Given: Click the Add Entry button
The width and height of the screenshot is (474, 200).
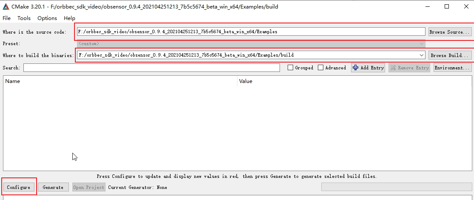Looking at the screenshot, I should pyautogui.click(x=368, y=68).
